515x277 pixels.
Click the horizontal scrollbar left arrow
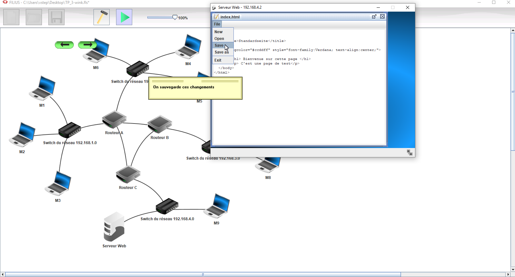(x=3, y=274)
